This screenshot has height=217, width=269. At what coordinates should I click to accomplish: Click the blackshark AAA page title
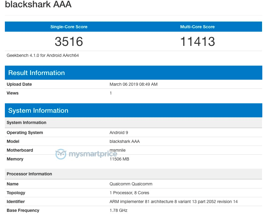[38, 5]
